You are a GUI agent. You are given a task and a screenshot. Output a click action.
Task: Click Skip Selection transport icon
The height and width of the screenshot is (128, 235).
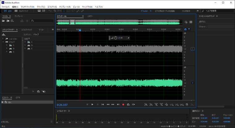pyautogui.click(x=133, y=105)
